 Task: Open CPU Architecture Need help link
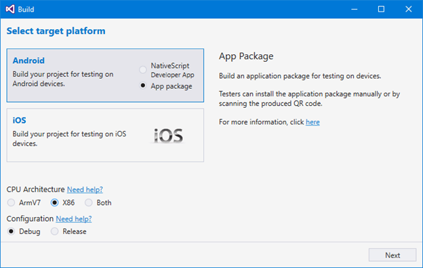pyautogui.click(x=85, y=189)
